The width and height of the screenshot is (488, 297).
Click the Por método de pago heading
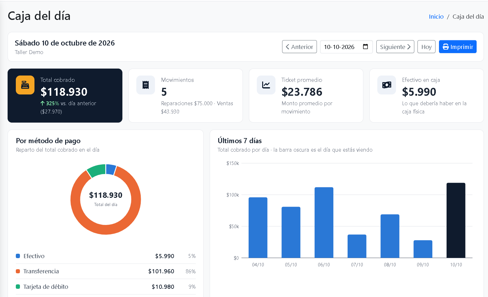click(48, 141)
